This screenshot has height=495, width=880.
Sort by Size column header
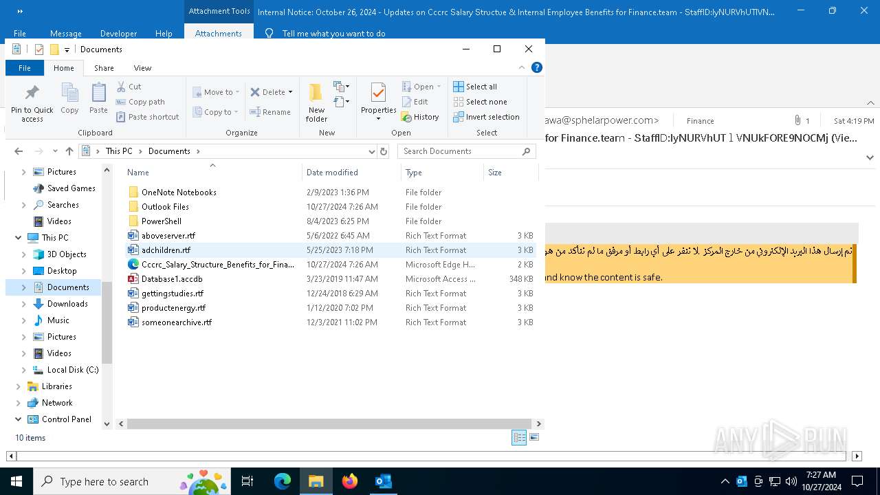pos(510,173)
